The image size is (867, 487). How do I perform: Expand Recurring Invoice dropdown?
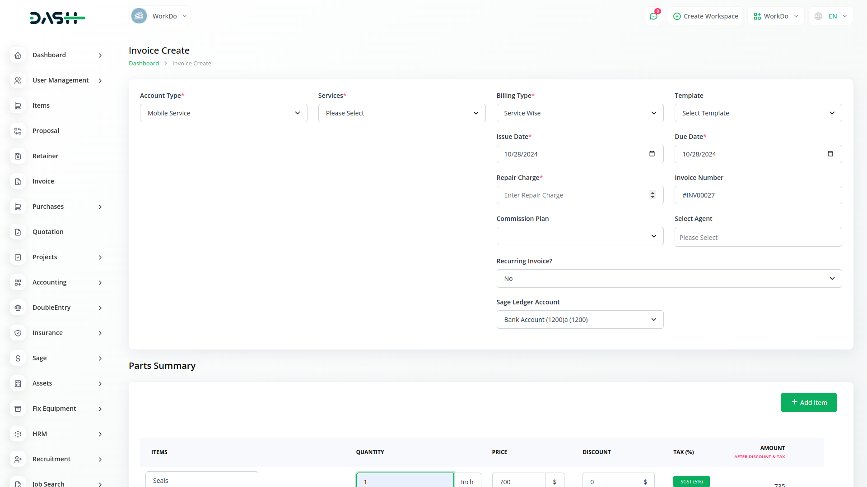coord(669,279)
